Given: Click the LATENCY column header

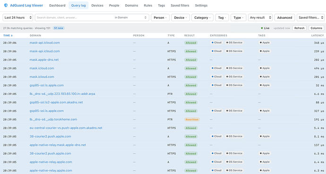Looking at the screenshot, I should click(x=317, y=35).
